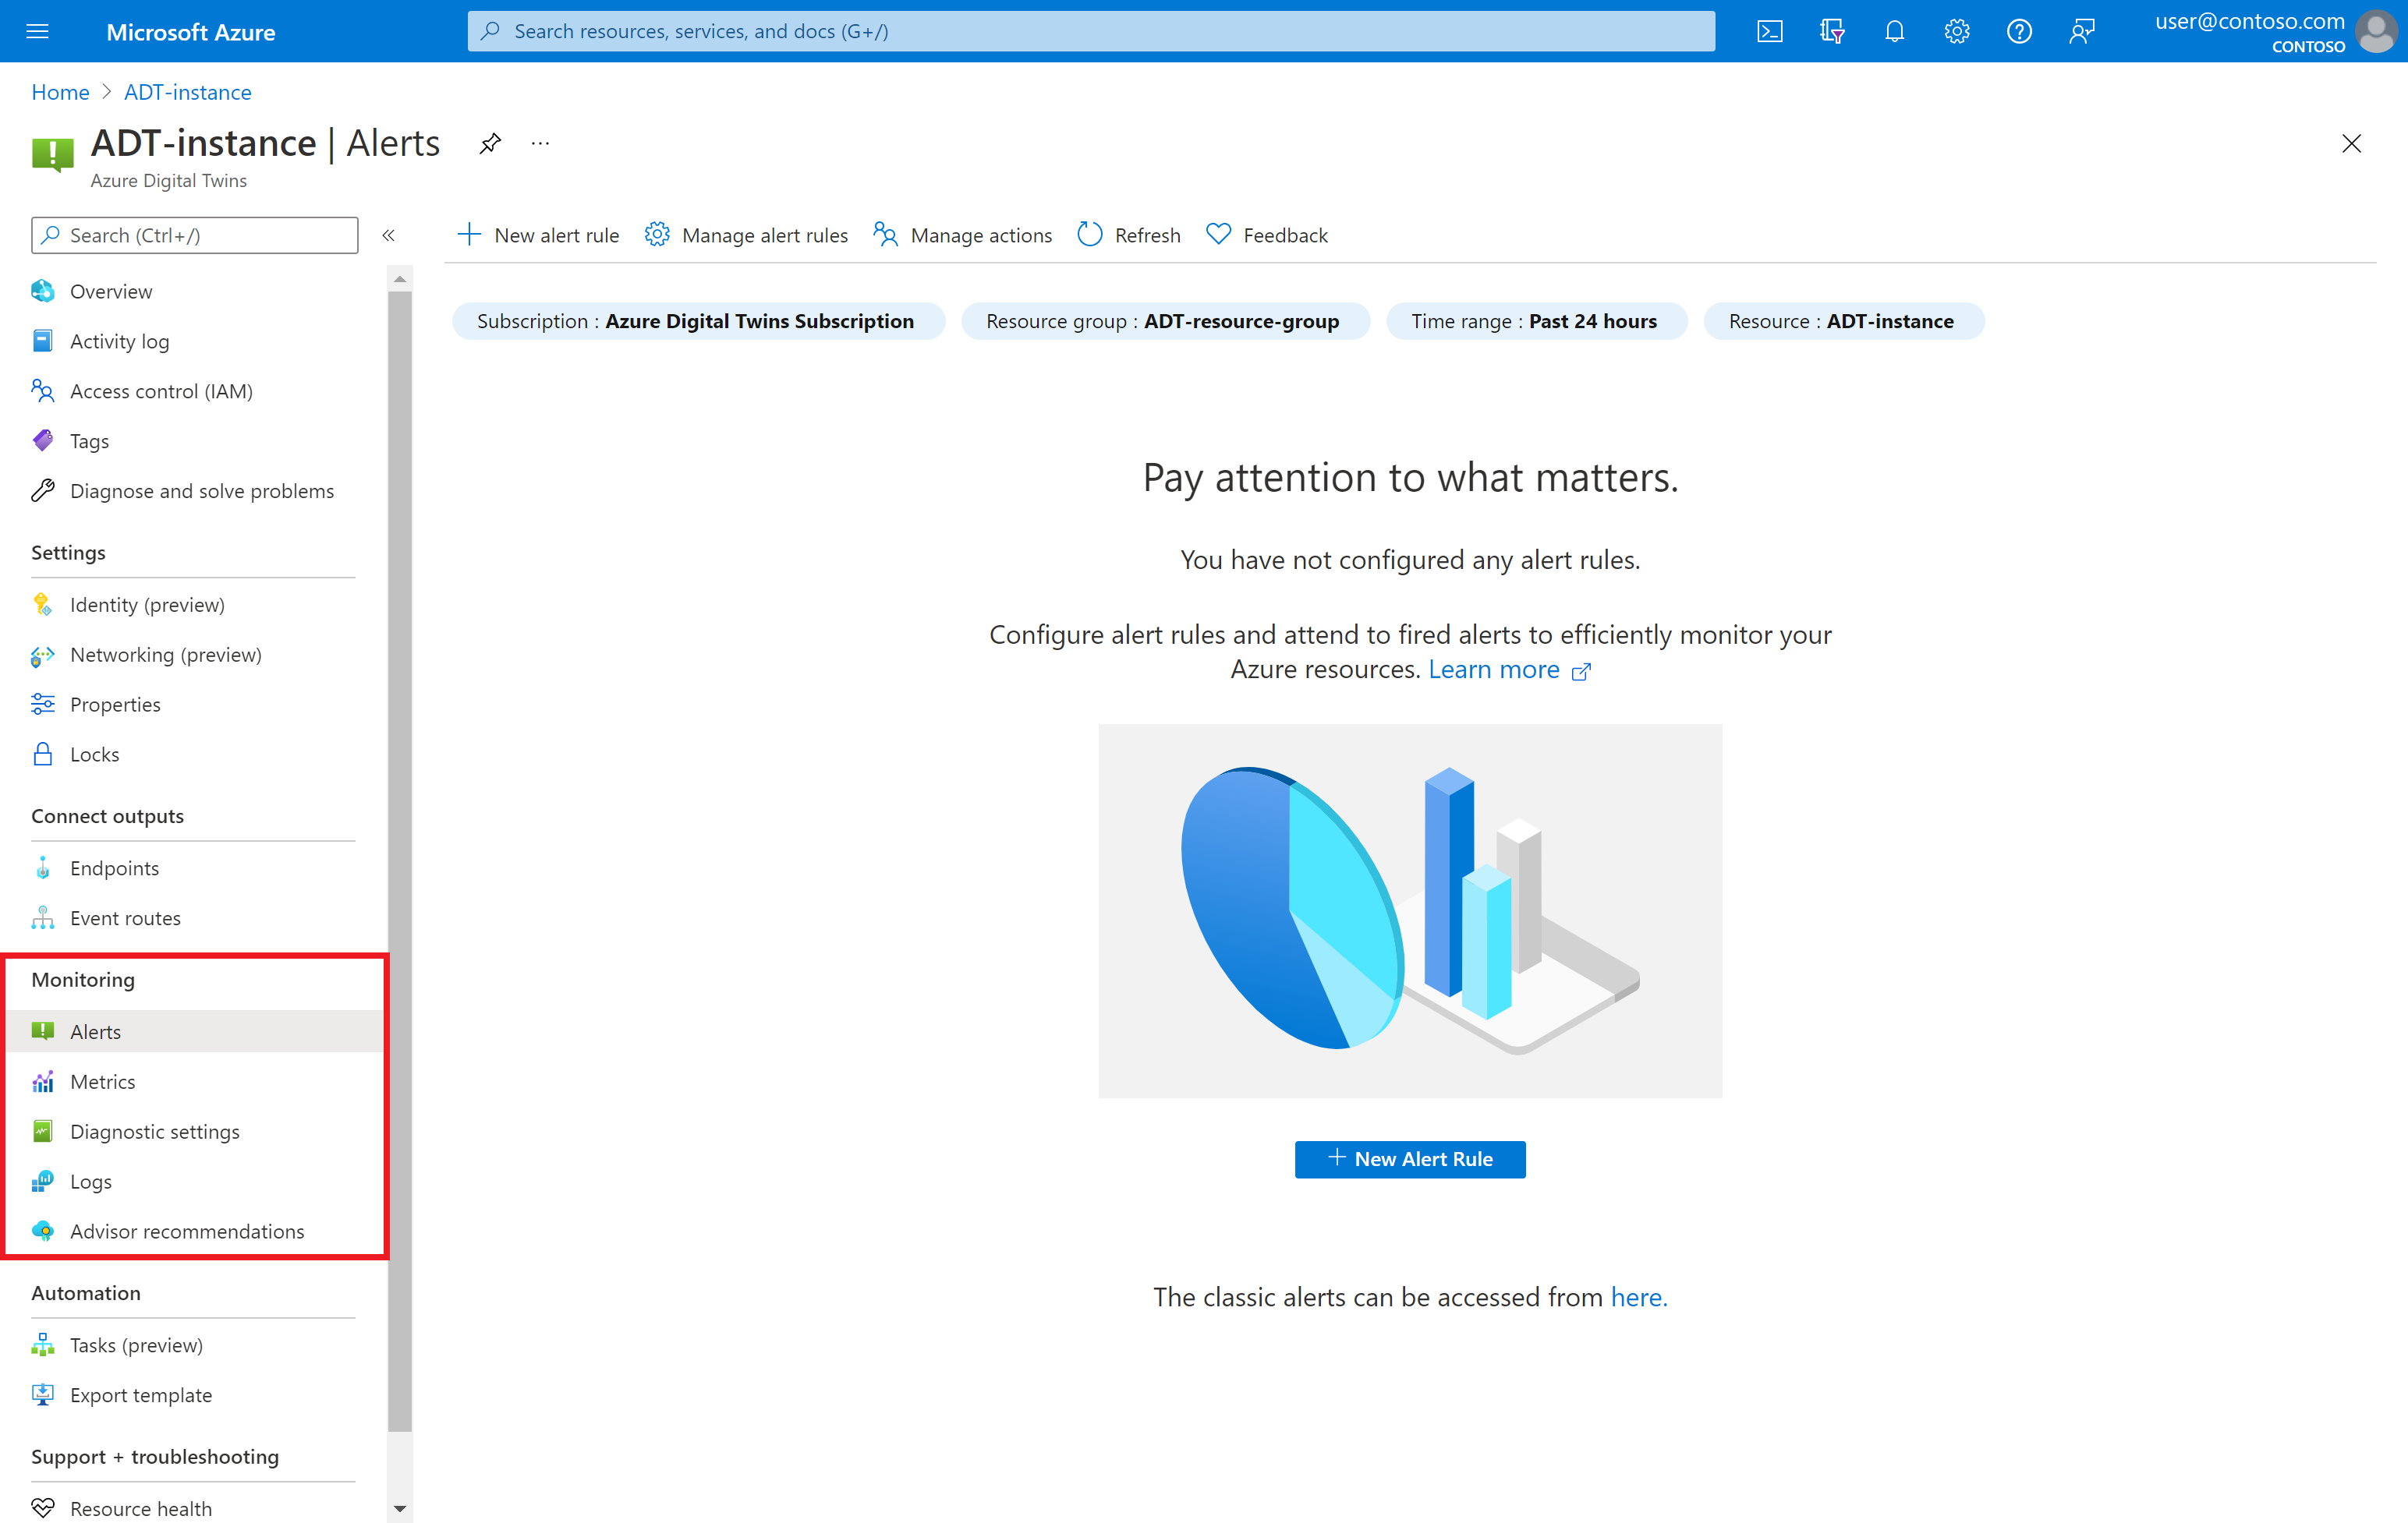Click the Advisor recommendations icon
Viewport: 2408px width, 1523px height.
(44, 1230)
